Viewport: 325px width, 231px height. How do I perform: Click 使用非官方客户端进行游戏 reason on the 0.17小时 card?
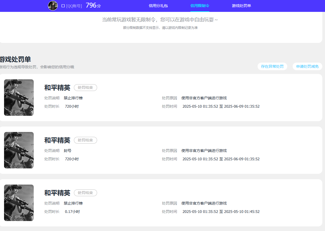(204, 203)
